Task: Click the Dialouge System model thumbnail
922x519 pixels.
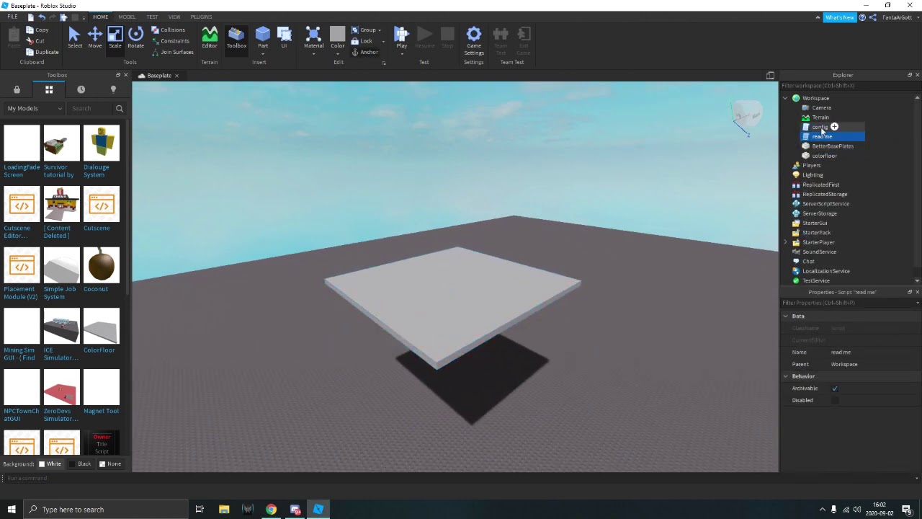Action: click(101, 143)
